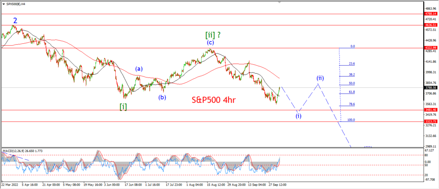Click the "15 Aug 12:00" time label
The image size is (439, 189).
click(216, 185)
